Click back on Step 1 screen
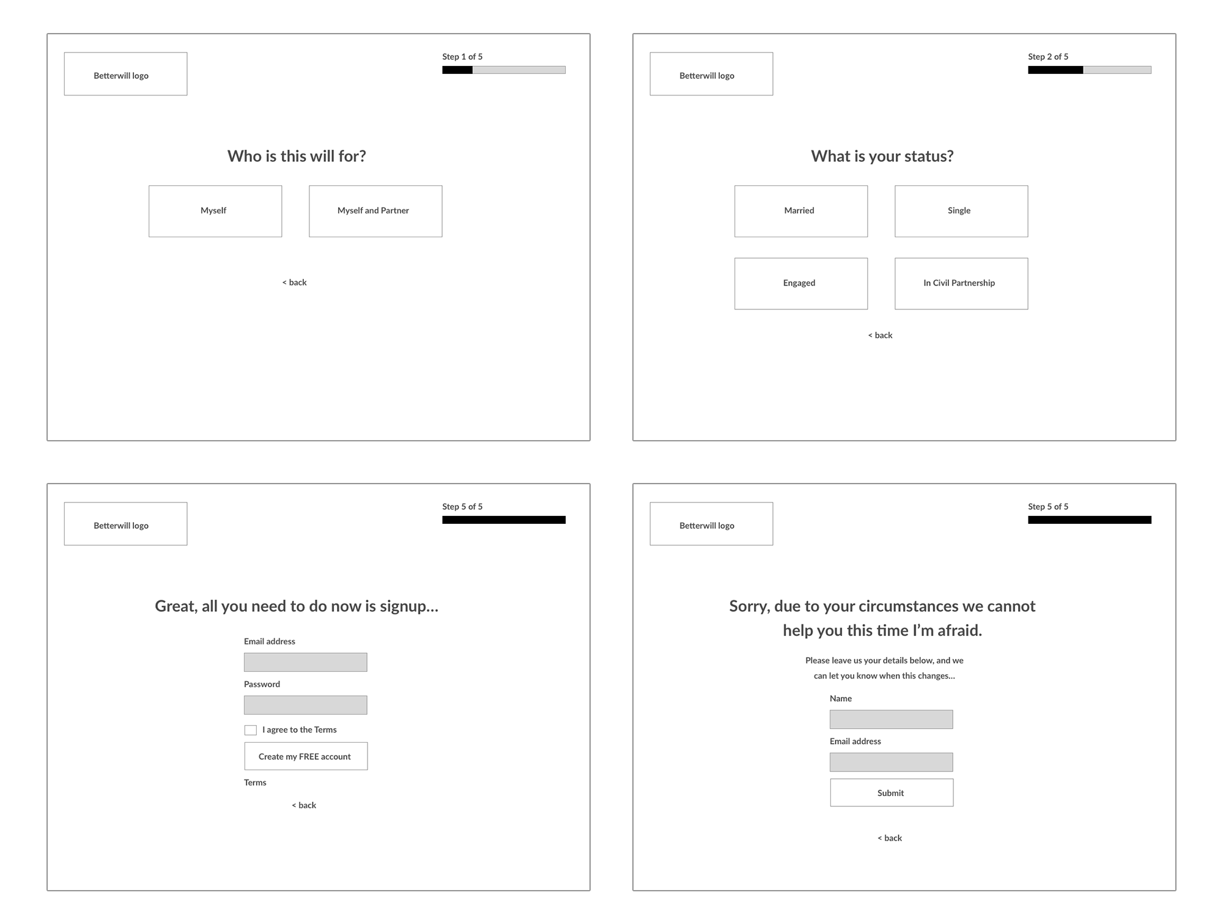Image resolution: width=1223 pixels, height=917 pixels. tap(295, 281)
